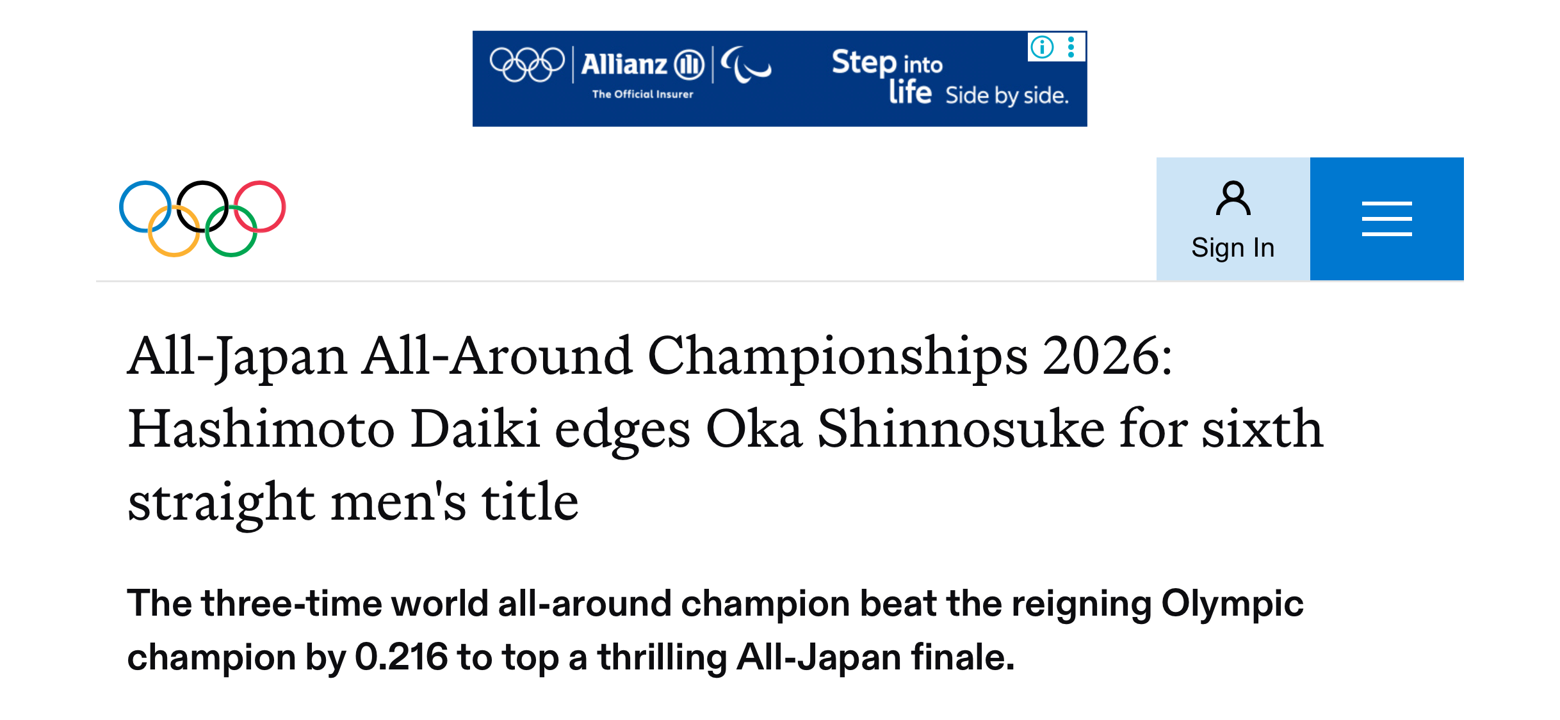Open the ad options three-dot icon
1560x720 pixels.
(x=1071, y=47)
